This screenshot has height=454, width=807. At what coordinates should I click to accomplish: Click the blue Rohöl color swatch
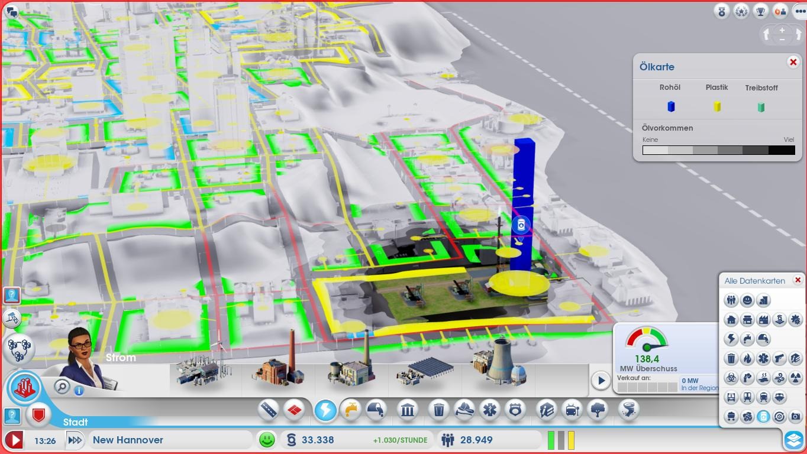[671, 106]
